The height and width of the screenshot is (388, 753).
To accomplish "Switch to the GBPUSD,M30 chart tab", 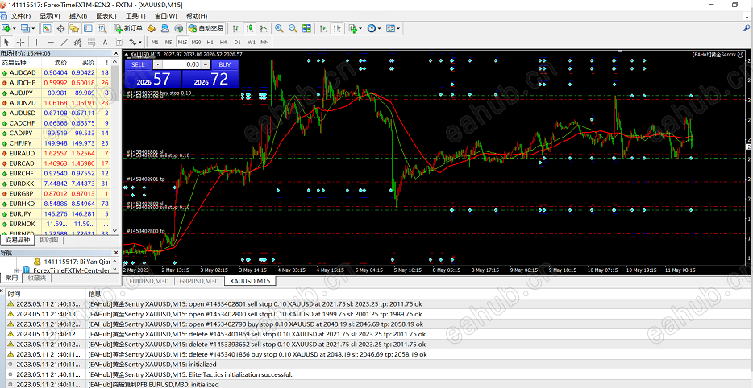I will [x=199, y=281].
